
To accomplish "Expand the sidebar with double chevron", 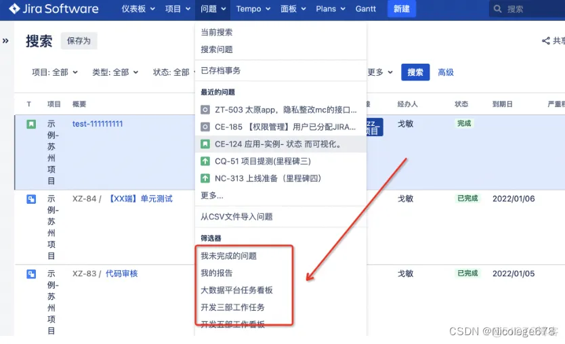I will tap(5, 41).
